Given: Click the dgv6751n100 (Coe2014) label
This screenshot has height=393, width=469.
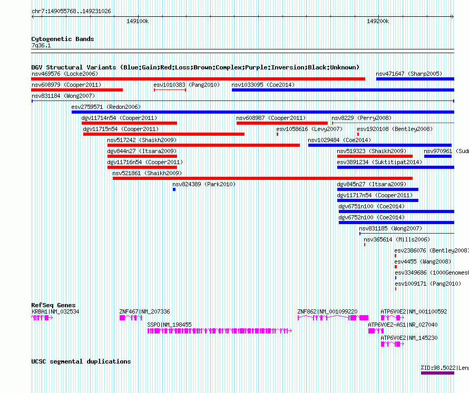Looking at the screenshot, I should [x=372, y=206].
